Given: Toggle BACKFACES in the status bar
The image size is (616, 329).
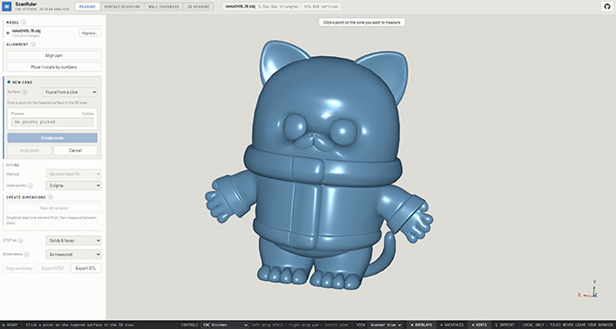Looking at the screenshot, I should click(452, 325).
